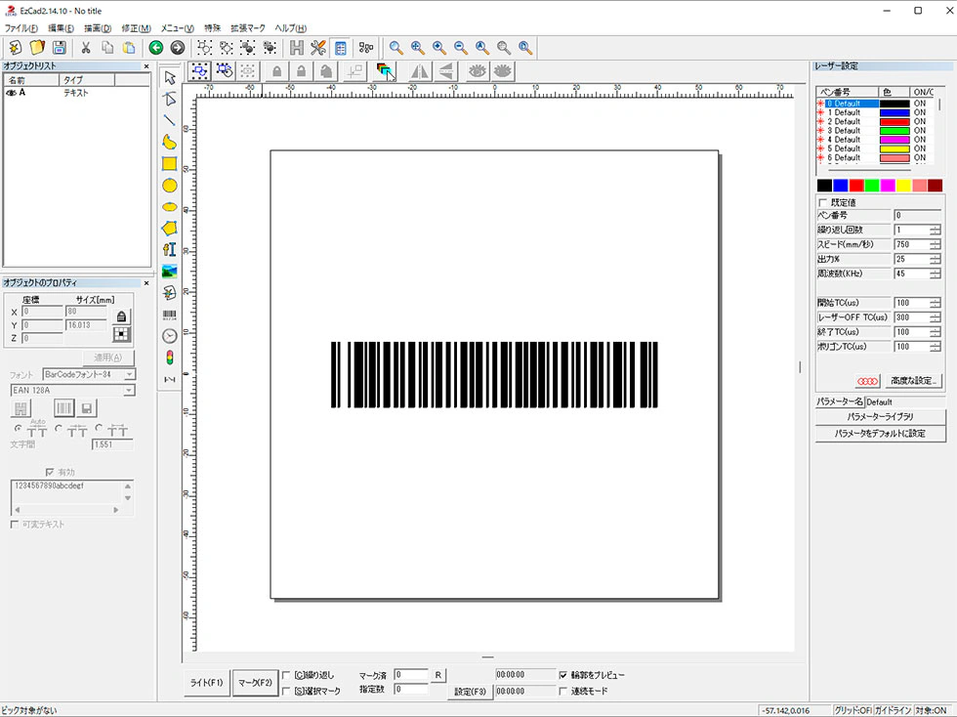Adjust レーザーOFF TC(us) spinner arrows
The image size is (957, 717).
pyautogui.click(x=936, y=317)
